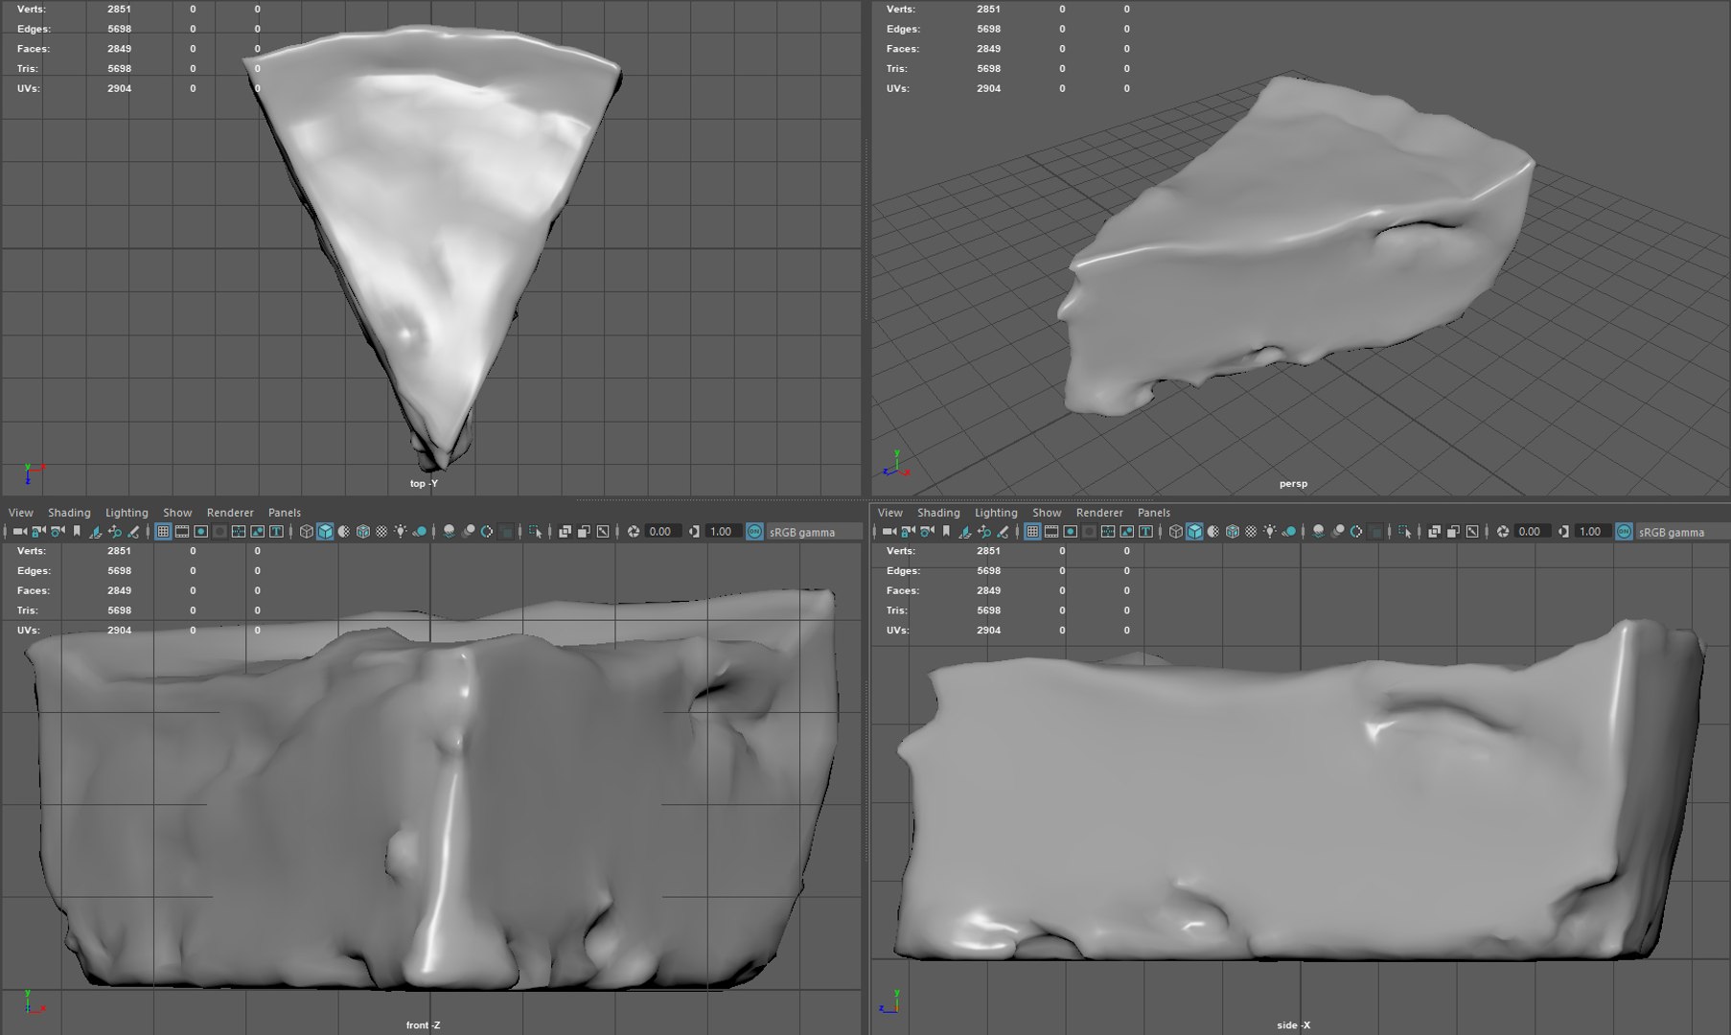Image resolution: width=1731 pixels, height=1035 pixels.
Task: Click Motion Blur icon in side panel toolbar
Action: click(x=1338, y=532)
